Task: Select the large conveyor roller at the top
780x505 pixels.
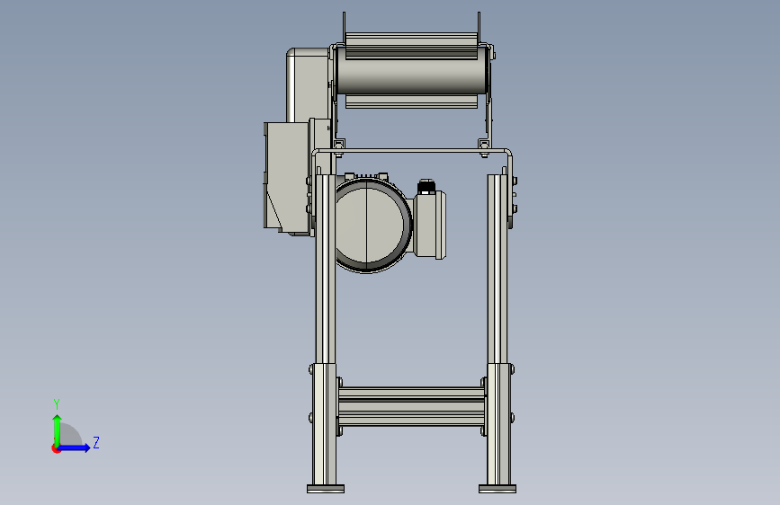Action: pos(410,70)
